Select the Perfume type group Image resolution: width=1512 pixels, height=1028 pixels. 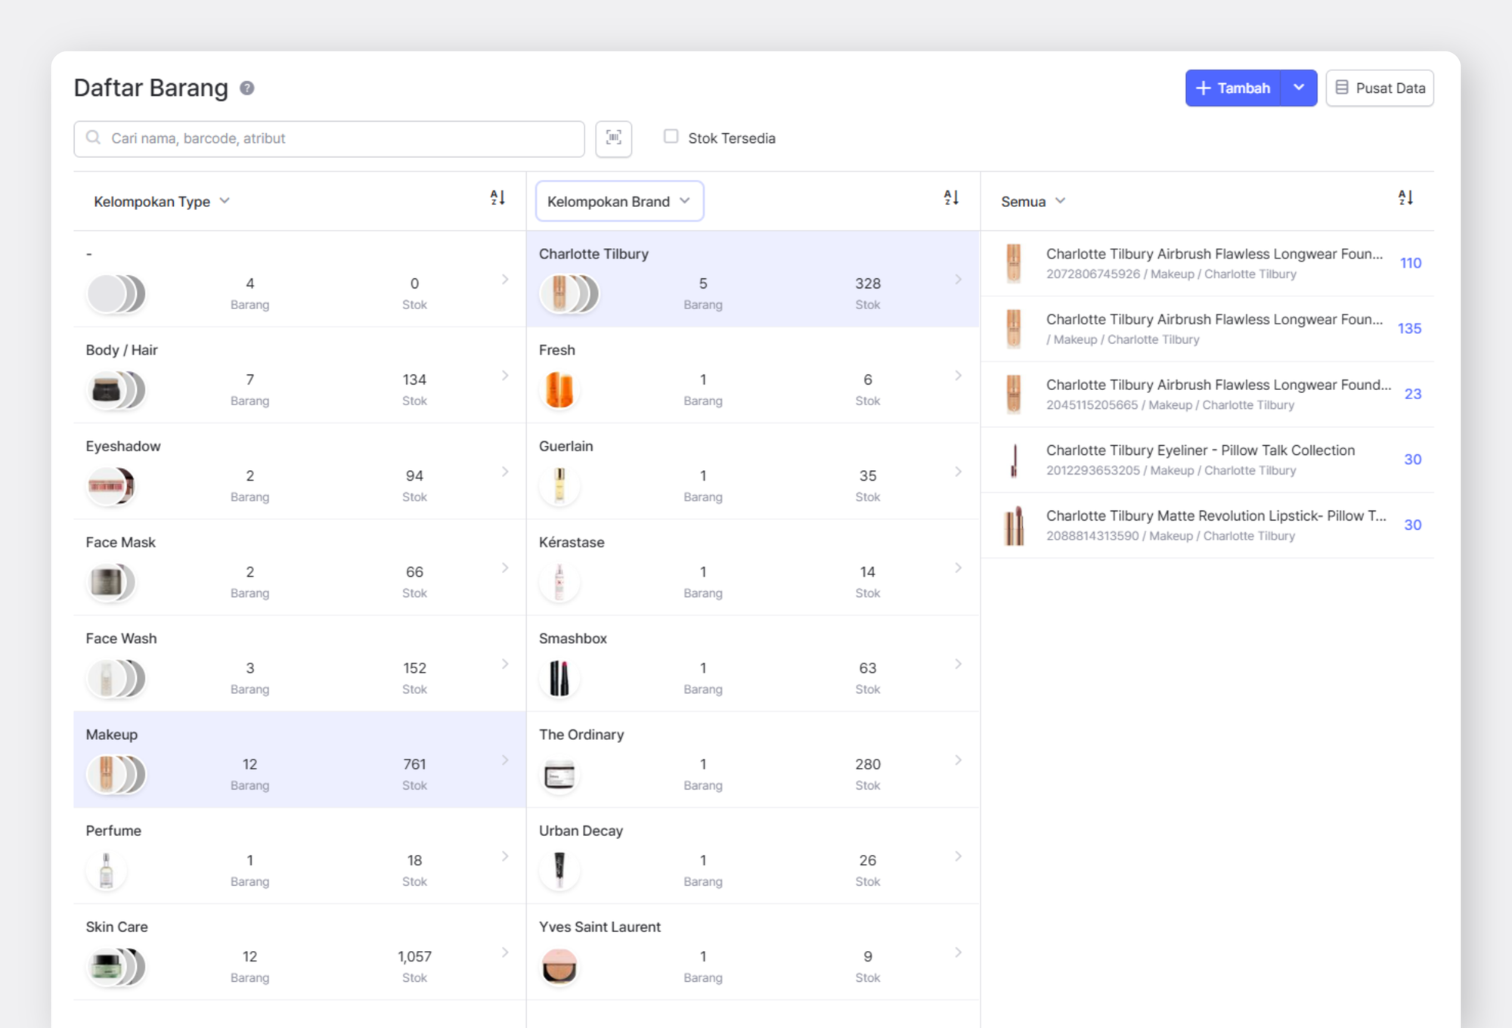(x=299, y=856)
